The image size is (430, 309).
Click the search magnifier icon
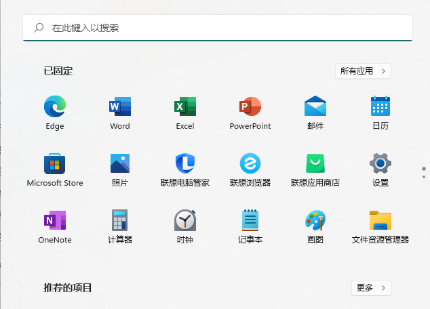39,28
